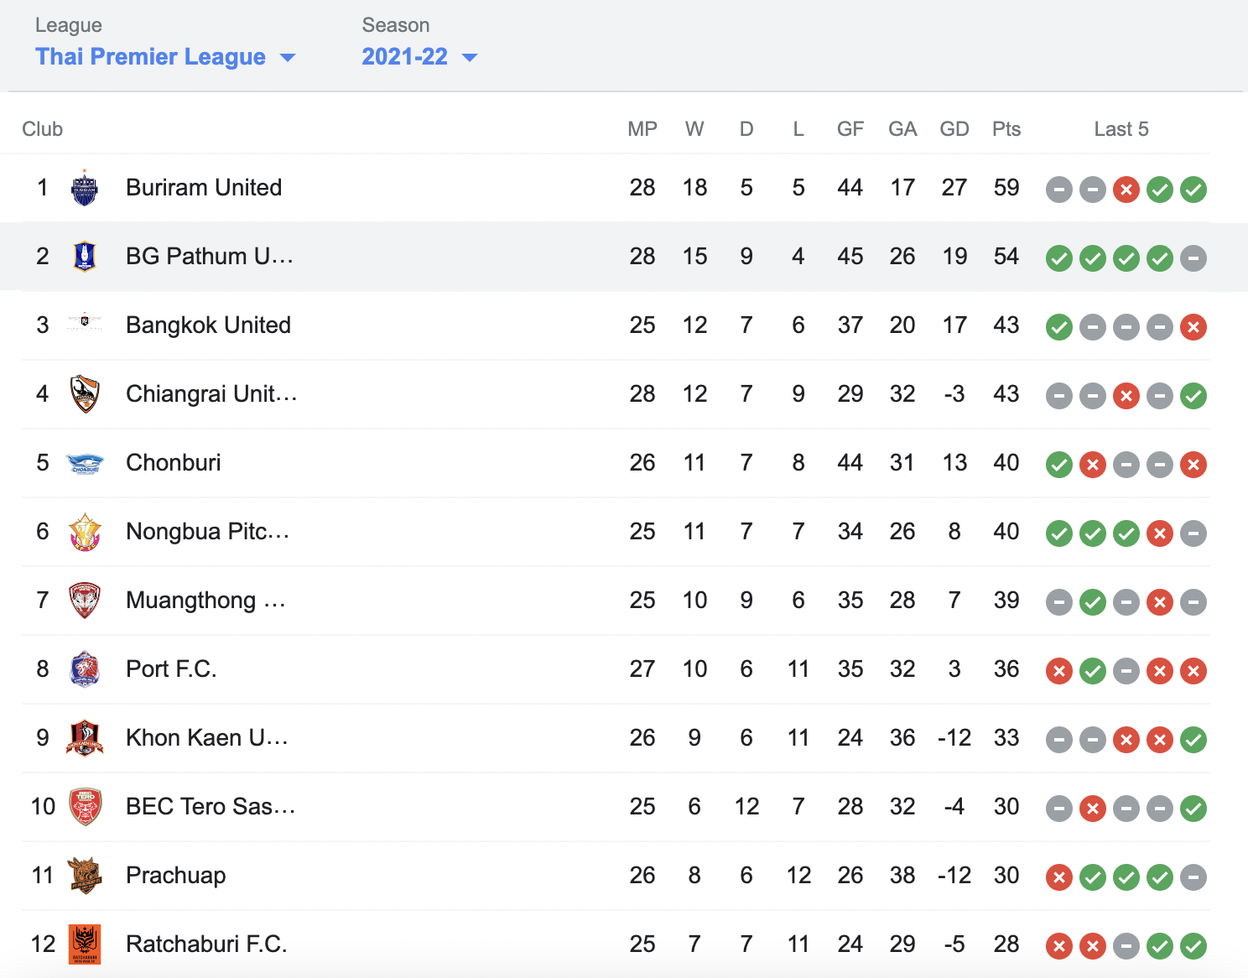Click the BG Pathum United club logo
1248x978 pixels.
tap(85, 257)
